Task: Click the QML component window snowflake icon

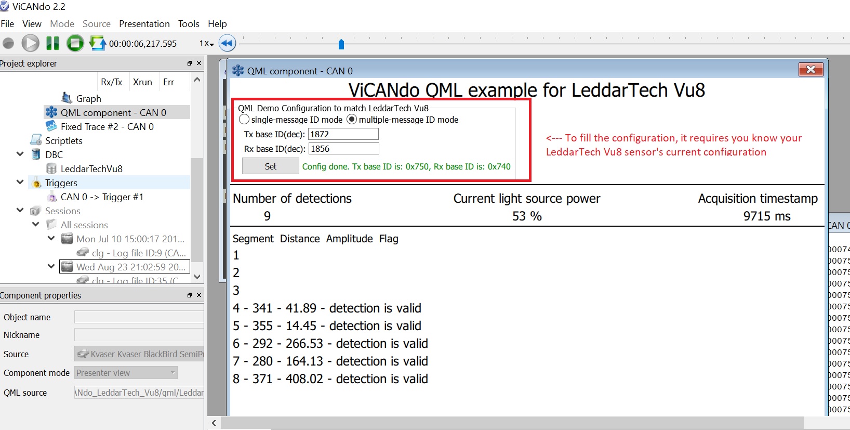Action: click(238, 71)
